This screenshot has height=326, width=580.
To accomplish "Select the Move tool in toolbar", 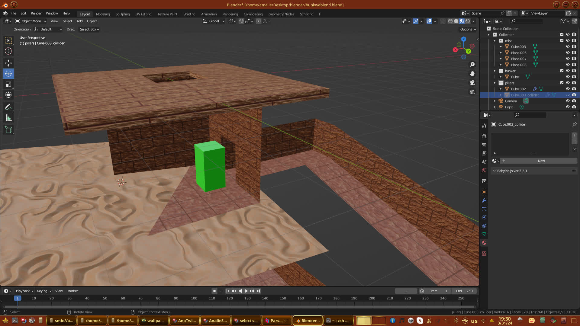I will pos(8,63).
